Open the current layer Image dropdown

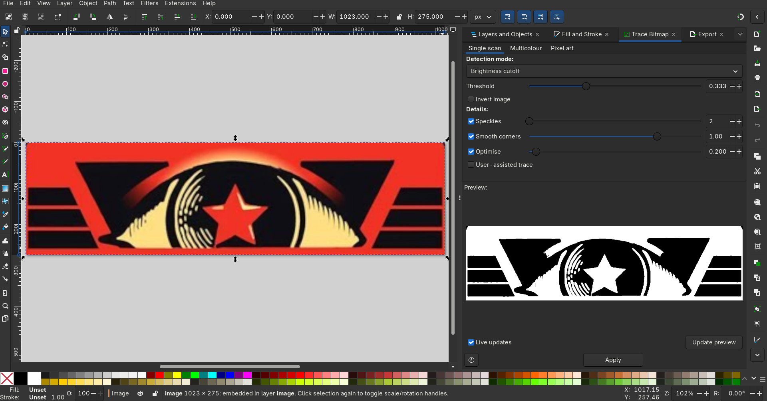click(x=120, y=393)
